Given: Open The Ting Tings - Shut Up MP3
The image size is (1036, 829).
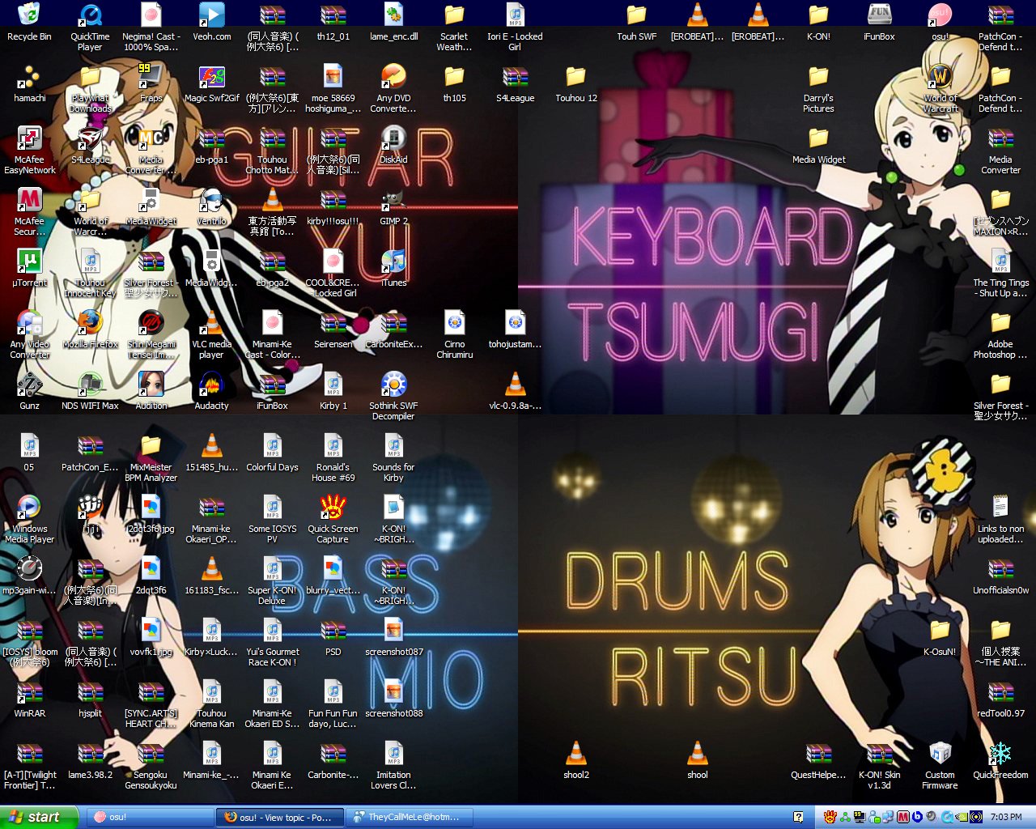Looking at the screenshot, I should [x=1000, y=274].
